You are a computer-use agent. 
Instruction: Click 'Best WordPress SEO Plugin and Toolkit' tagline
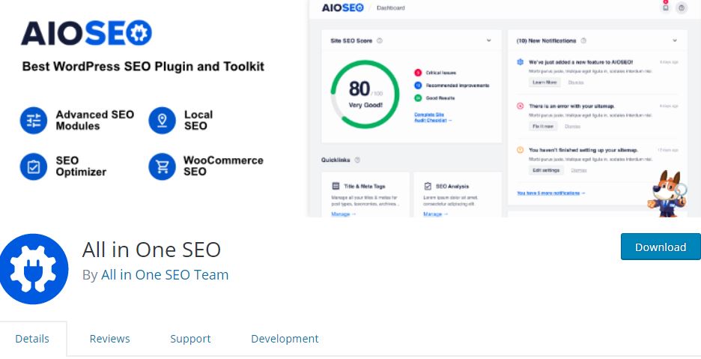(143, 67)
